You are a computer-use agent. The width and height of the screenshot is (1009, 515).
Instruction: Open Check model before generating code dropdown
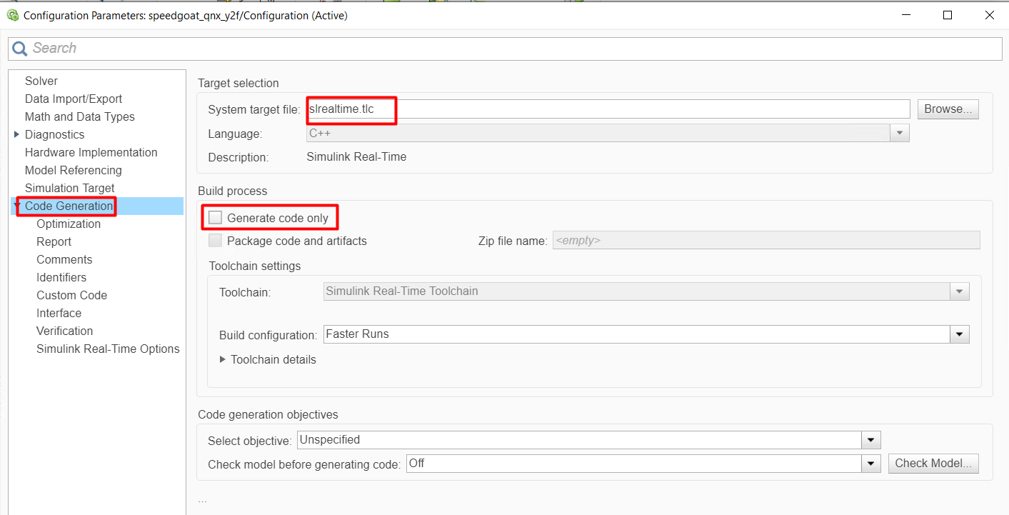[x=871, y=464]
